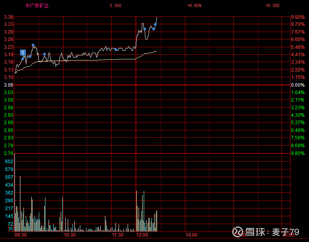
Task: Select the green 2.11% percentage label
Action: pos(298,100)
